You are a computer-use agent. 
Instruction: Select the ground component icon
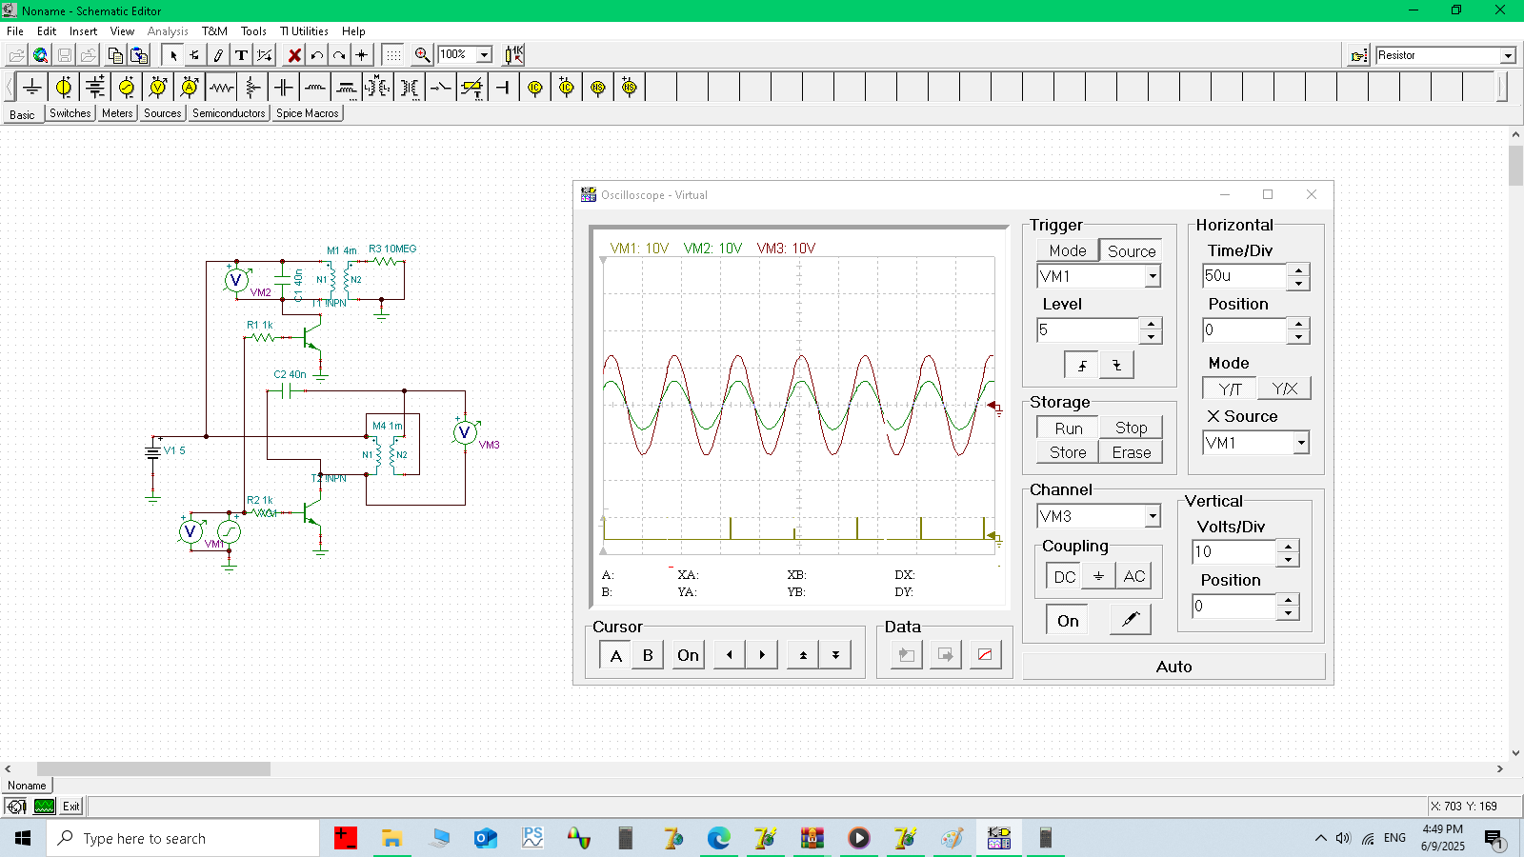point(32,88)
